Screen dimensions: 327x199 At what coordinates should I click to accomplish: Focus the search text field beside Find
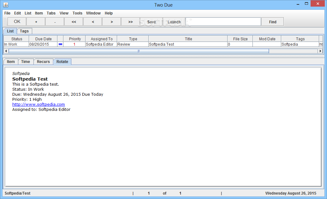click(223, 22)
